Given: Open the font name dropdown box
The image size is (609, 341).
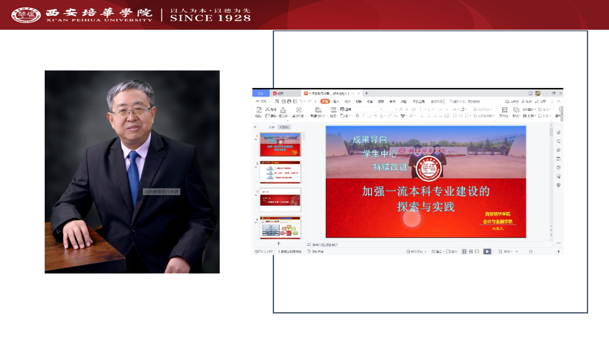Looking at the screenshot, I should [x=368, y=109].
